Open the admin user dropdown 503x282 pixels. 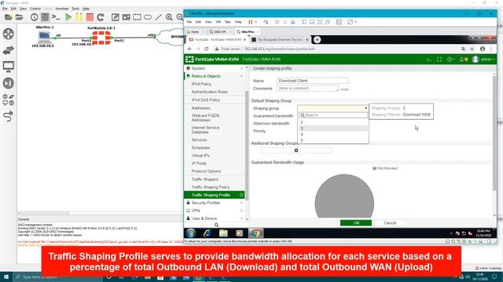(x=483, y=60)
